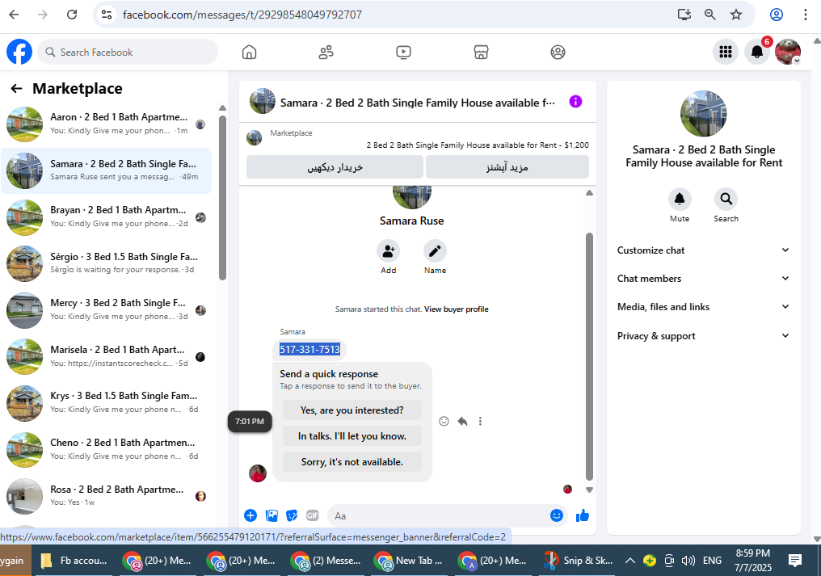Open the Facebook menu grid icon
Screen dimensions: 821x576
point(725,52)
